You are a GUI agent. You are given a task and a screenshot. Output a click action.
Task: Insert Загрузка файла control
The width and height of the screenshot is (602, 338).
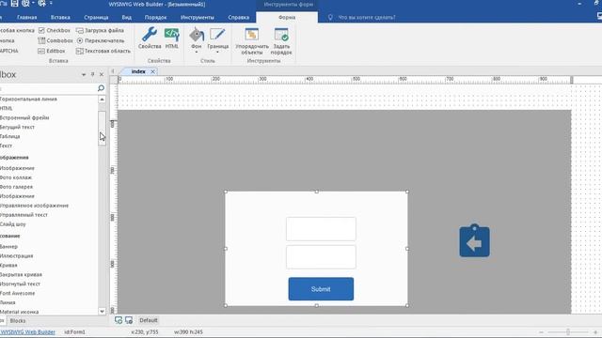(x=100, y=30)
